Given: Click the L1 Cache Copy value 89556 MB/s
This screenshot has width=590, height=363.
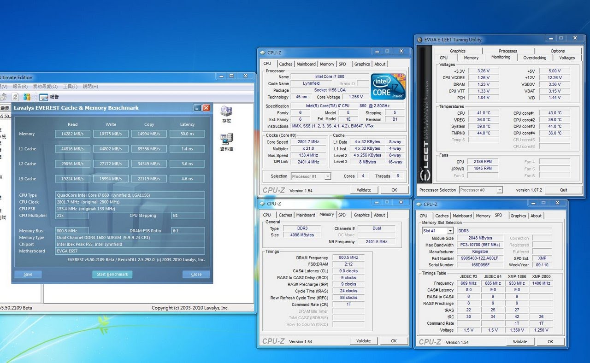Looking at the screenshot, I should [149, 149].
